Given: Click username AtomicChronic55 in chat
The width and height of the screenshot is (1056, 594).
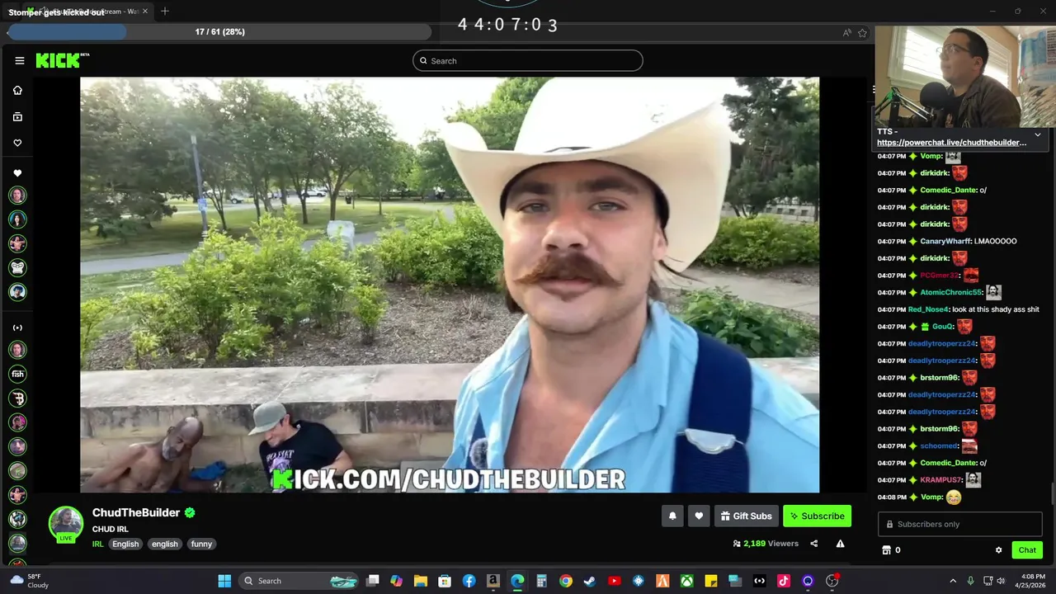Looking at the screenshot, I should pyautogui.click(x=951, y=292).
